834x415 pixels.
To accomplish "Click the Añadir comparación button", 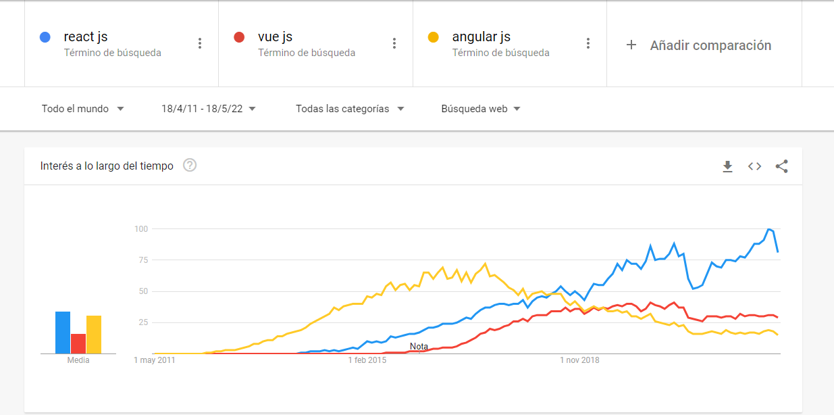I will click(x=710, y=45).
